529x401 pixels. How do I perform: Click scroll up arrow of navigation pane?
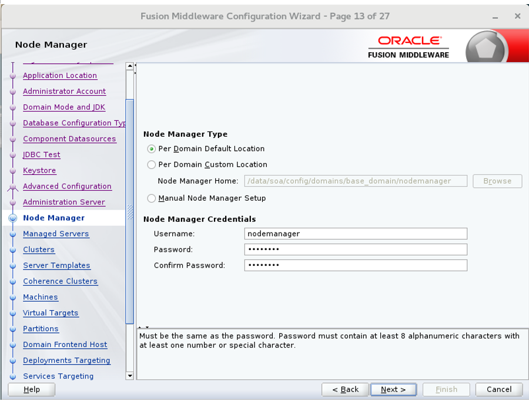[x=129, y=66]
